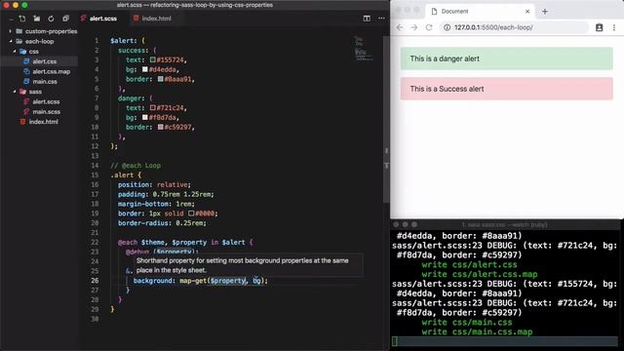
Task: Click the #8aaa91 color swatch on line 5
Action: 160,79
